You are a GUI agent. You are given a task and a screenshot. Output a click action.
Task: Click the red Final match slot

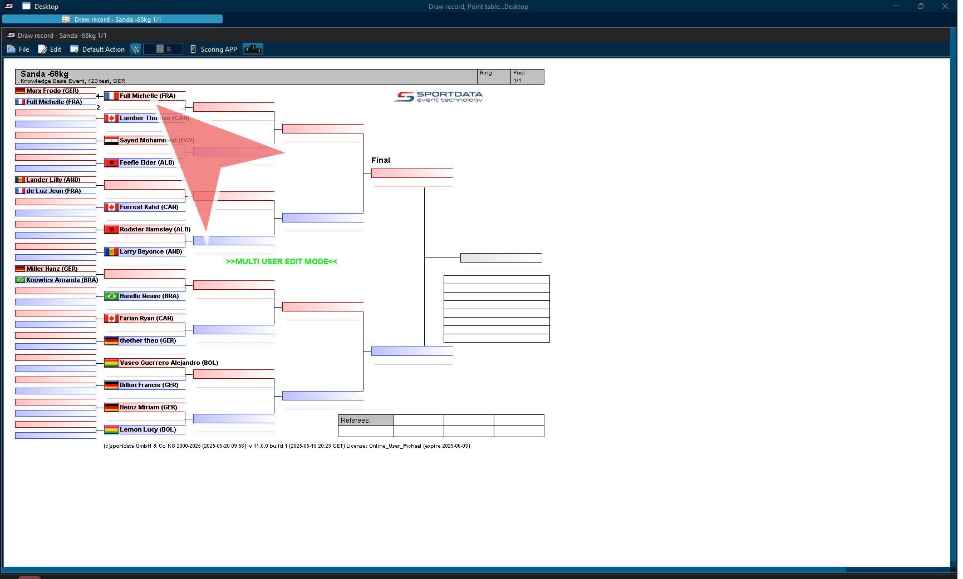(x=411, y=174)
